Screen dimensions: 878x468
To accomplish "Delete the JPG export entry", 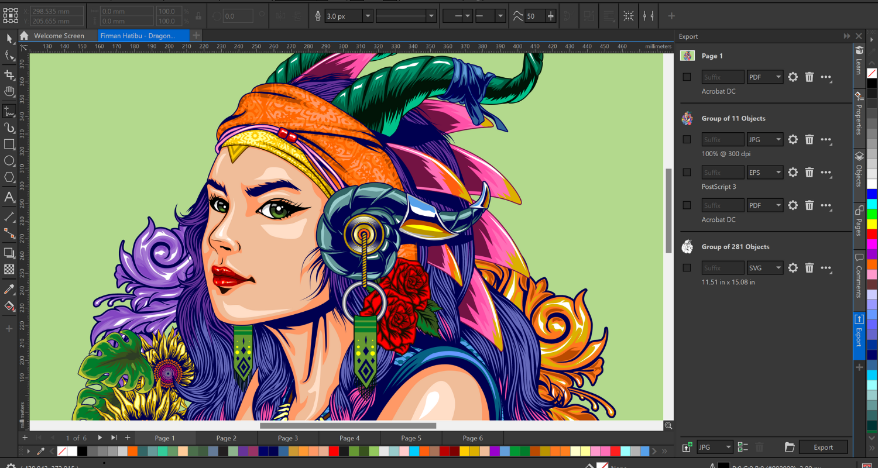I will coord(809,139).
